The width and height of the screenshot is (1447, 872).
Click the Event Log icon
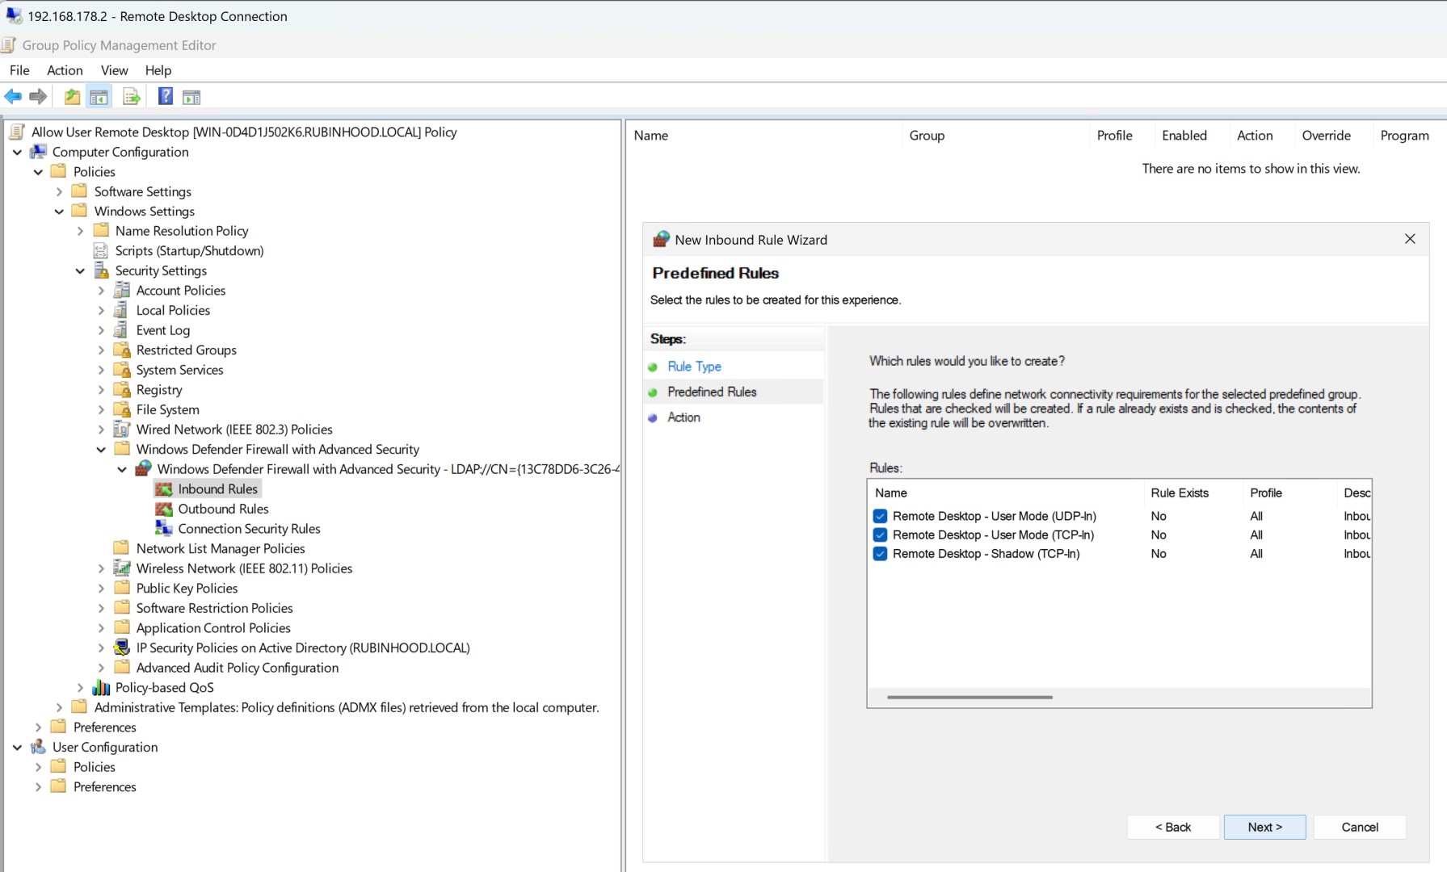pos(122,330)
